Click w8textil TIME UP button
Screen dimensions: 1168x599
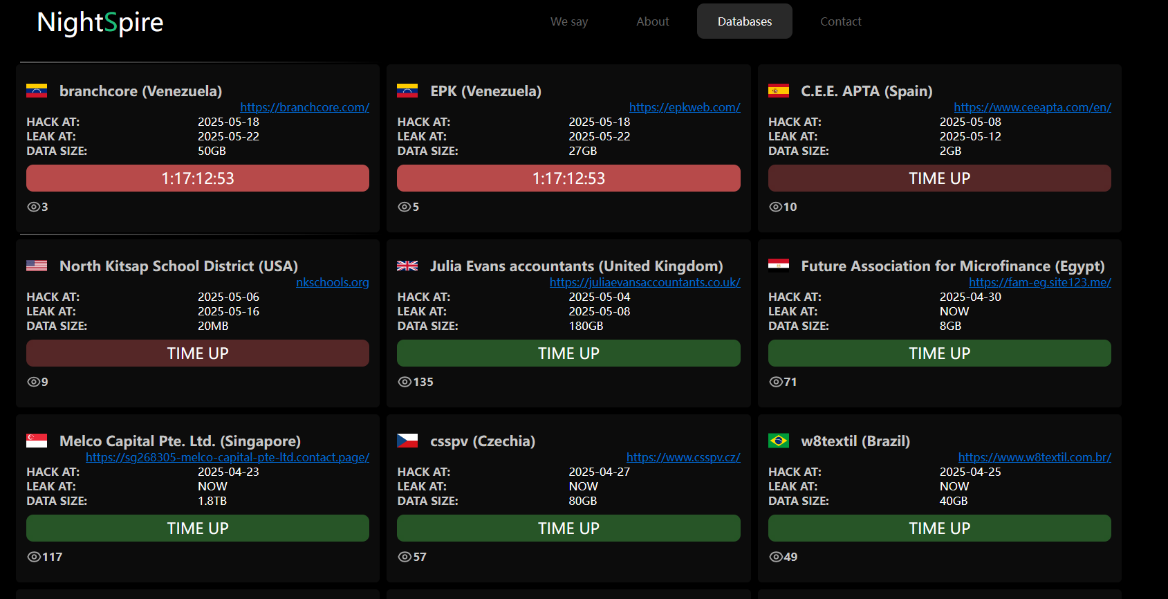[x=940, y=528]
